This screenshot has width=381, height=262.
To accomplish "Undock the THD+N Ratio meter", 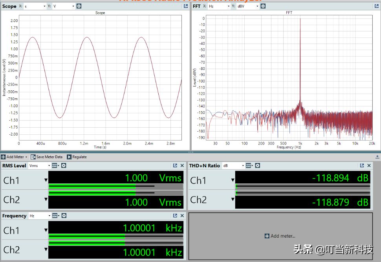I will 362,166.
